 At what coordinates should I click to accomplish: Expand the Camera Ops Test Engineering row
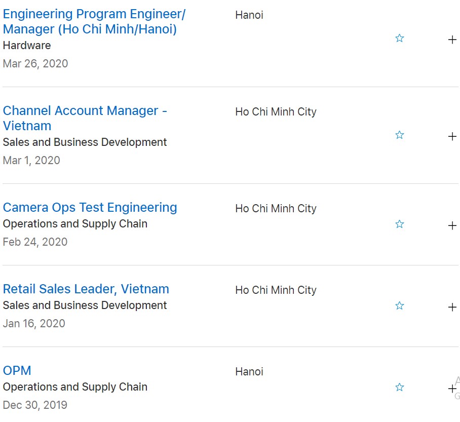click(452, 225)
